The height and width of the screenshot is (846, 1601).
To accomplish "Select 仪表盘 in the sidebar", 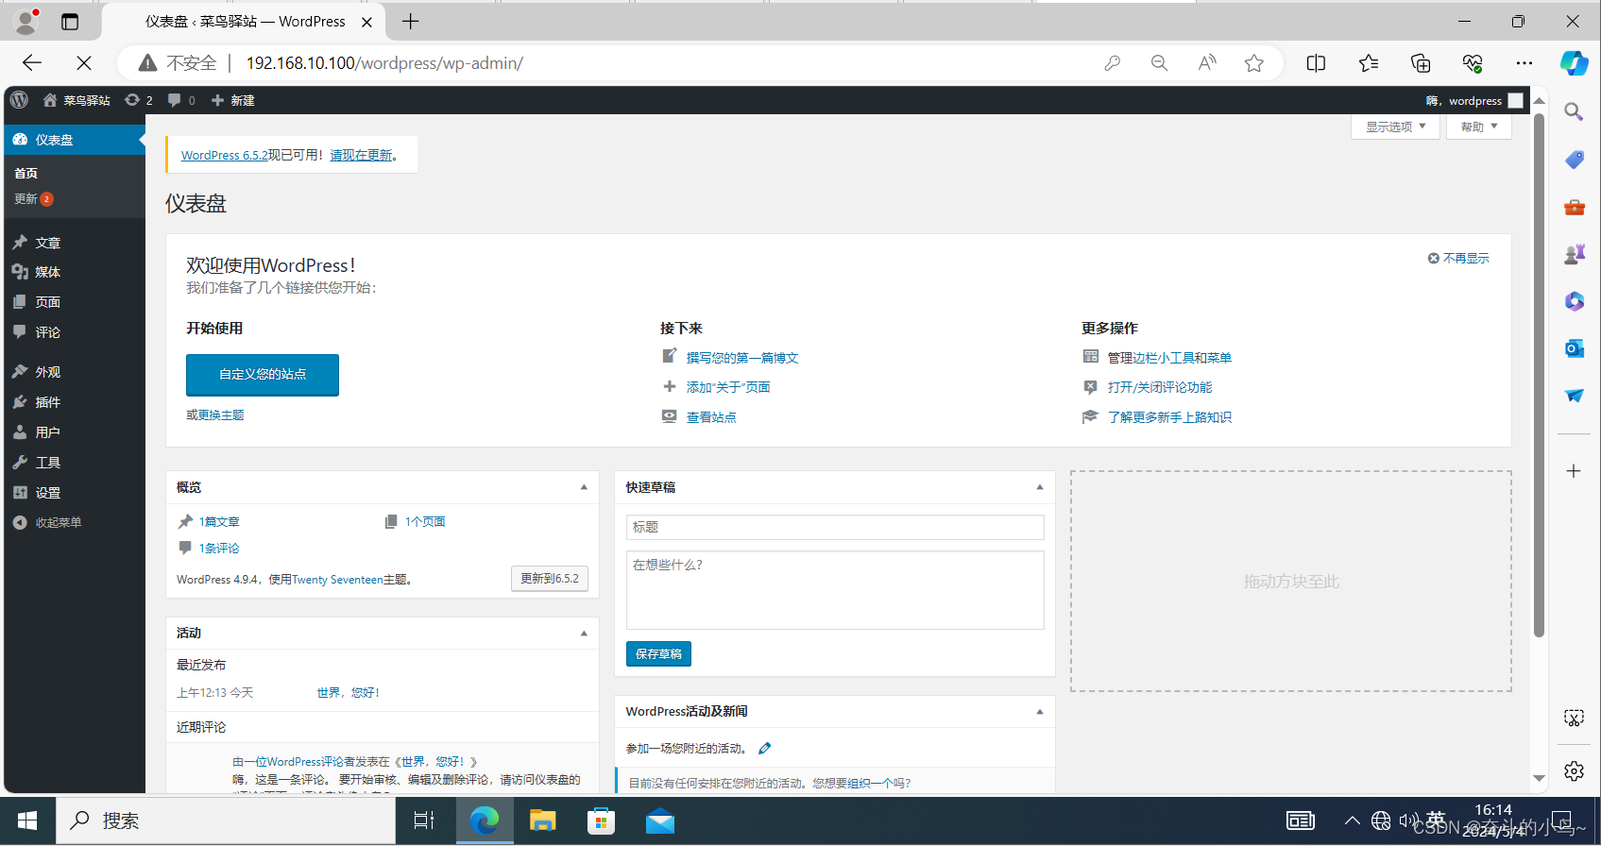I will tap(75, 140).
